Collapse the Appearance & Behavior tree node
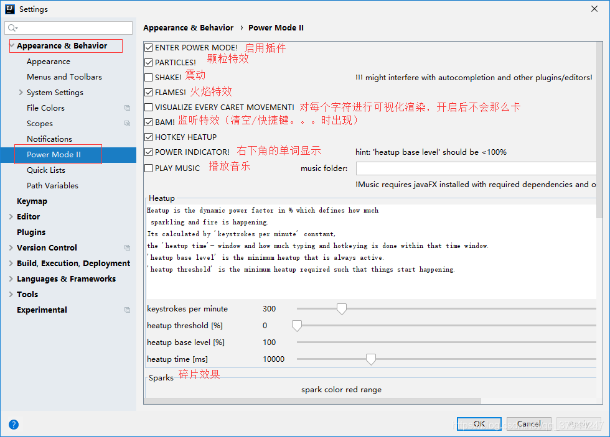The height and width of the screenshot is (437, 610). tap(12, 45)
